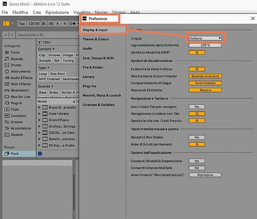Image resolution: width=257 pixels, height=219 pixels.
Task: Select Pack under Places
Action: click(14, 154)
